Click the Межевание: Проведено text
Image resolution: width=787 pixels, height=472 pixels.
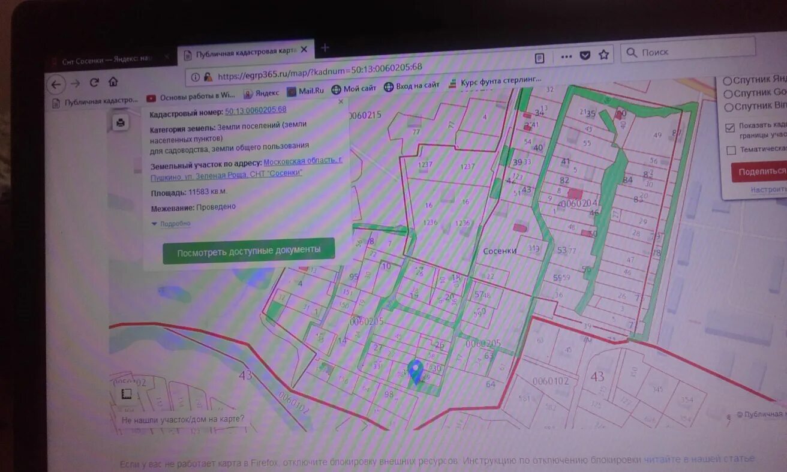coord(193,207)
